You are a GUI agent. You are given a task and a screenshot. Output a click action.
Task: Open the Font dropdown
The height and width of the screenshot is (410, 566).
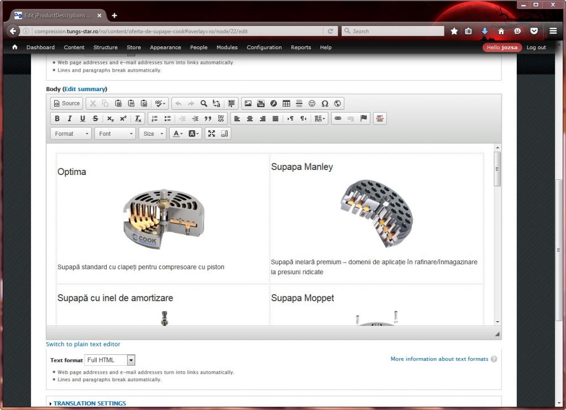click(x=115, y=134)
